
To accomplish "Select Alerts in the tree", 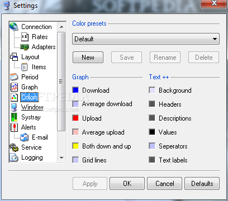I will [x=28, y=127].
